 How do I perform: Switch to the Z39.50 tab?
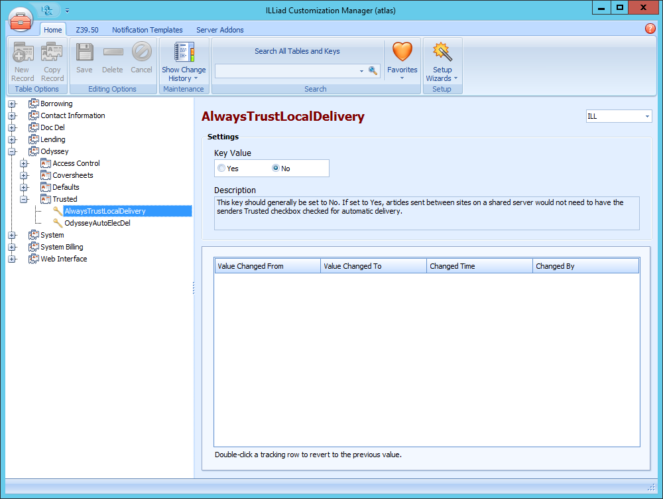87,30
